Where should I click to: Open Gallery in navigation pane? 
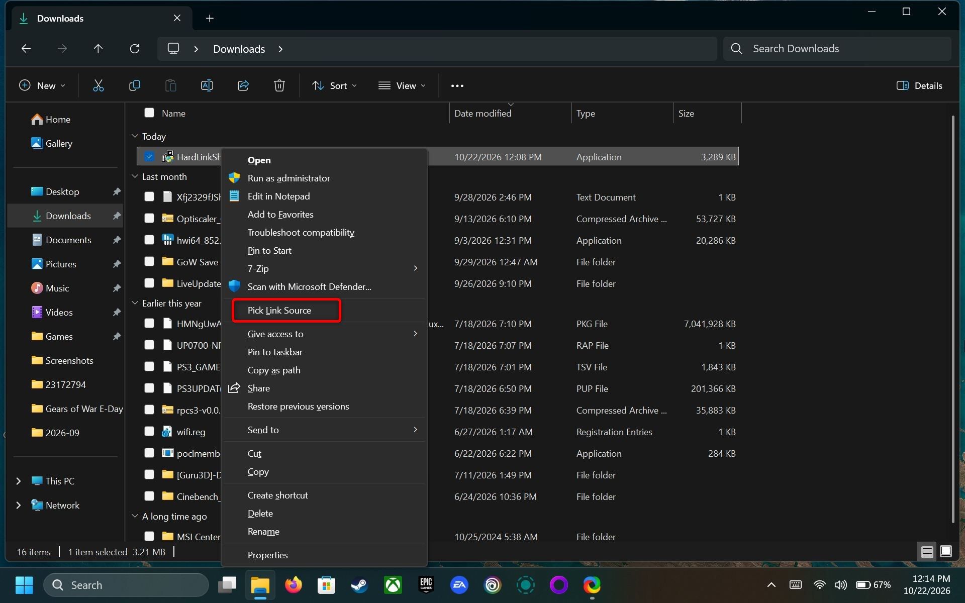tap(59, 143)
